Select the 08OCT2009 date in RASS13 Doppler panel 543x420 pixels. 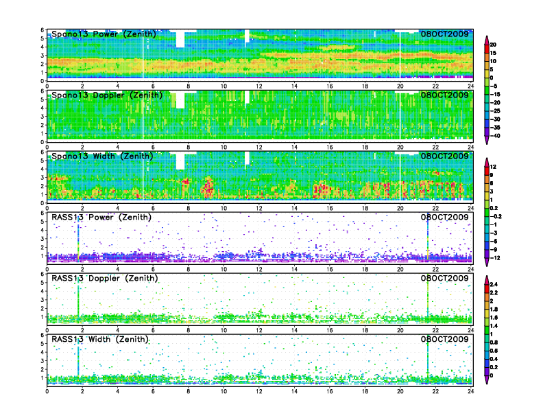[444, 278]
